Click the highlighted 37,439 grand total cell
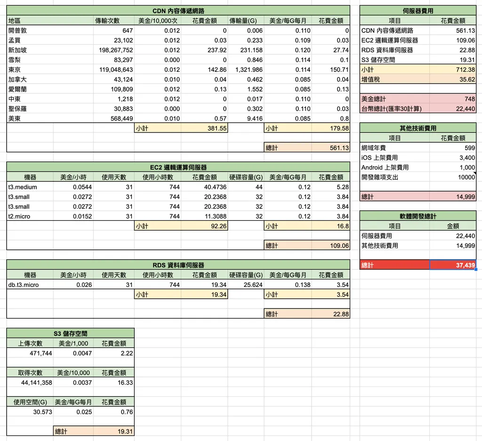The image size is (482, 441). [x=453, y=265]
